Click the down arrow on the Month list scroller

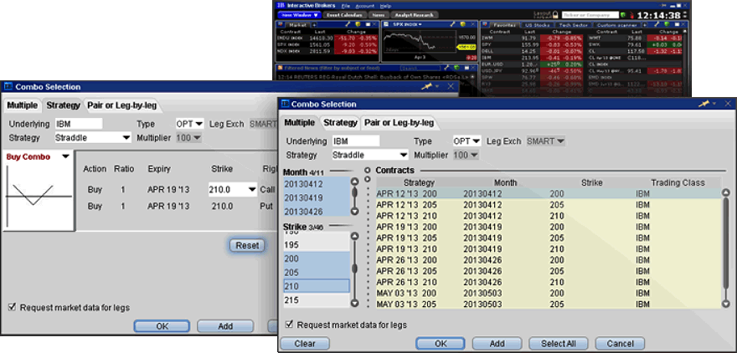355,212
